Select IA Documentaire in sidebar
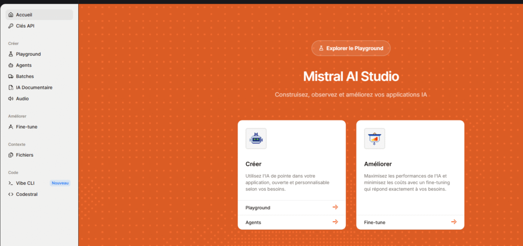This screenshot has width=523, height=246. click(x=39, y=88)
